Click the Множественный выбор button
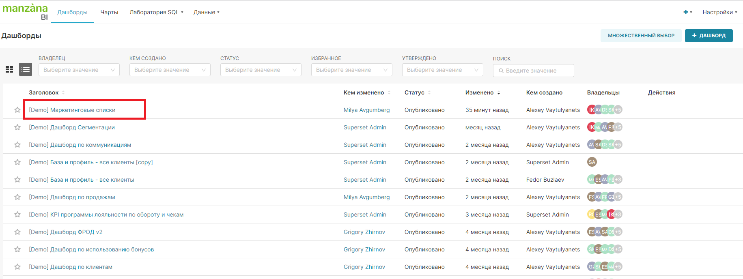The width and height of the screenshot is (743, 279). (641, 36)
